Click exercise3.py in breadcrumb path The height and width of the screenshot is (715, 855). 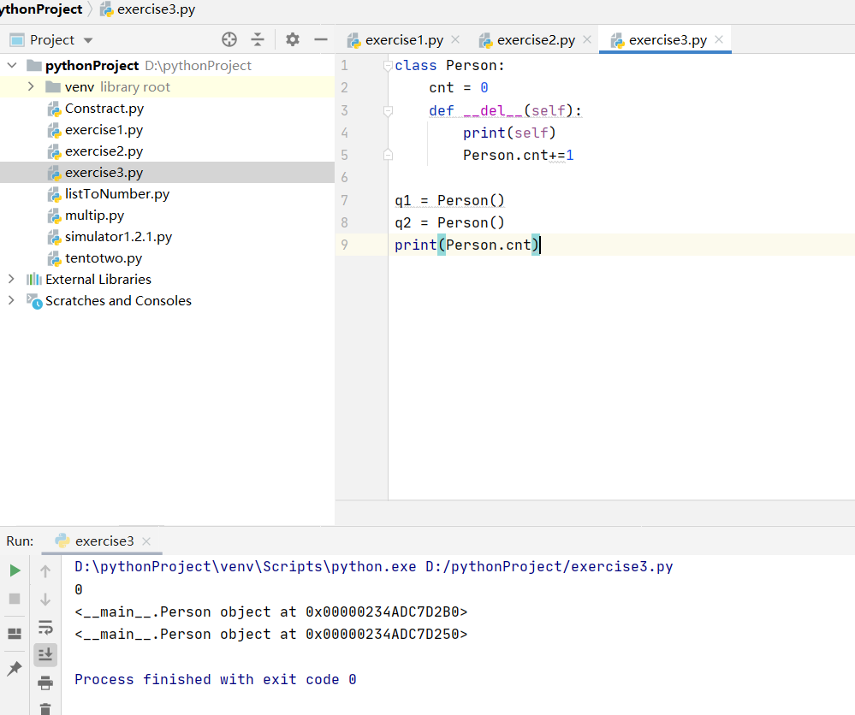pos(156,9)
